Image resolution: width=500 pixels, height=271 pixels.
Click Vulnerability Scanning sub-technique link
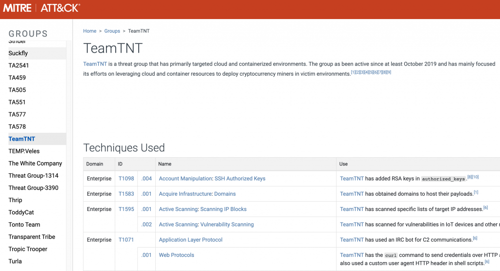pos(227,225)
